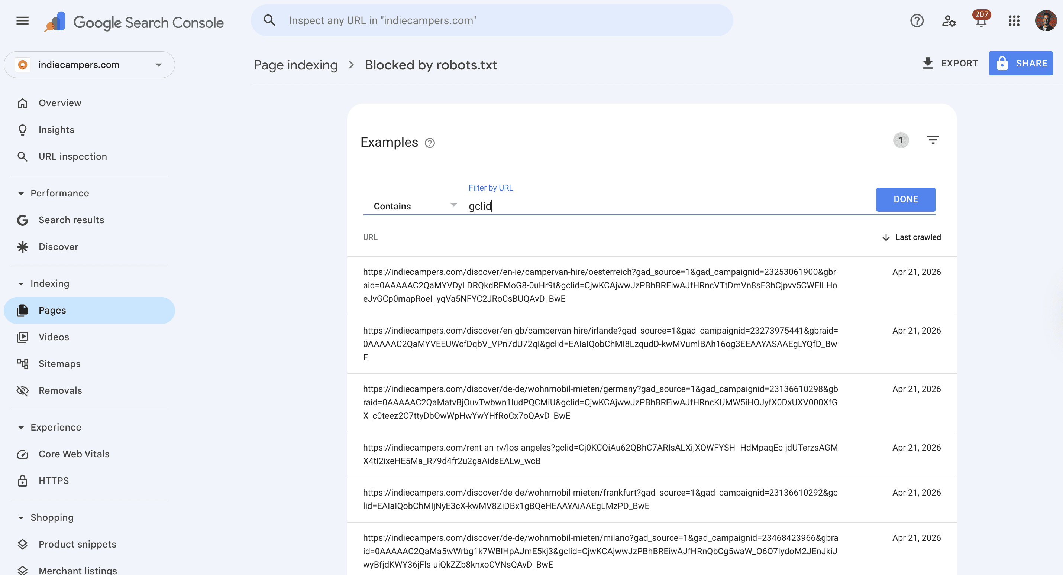1063x575 pixels.
Task: Go to Overview in the sidebar
Action: (89, 103)
